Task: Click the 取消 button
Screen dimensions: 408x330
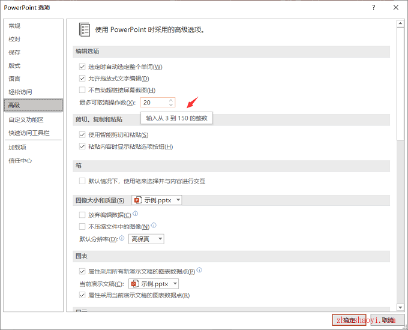Action: [x=388, y=320]
